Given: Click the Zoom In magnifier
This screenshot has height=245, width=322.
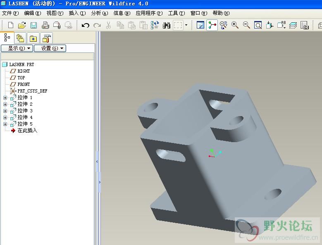Looking at the screenshot, I should [235, 25].
